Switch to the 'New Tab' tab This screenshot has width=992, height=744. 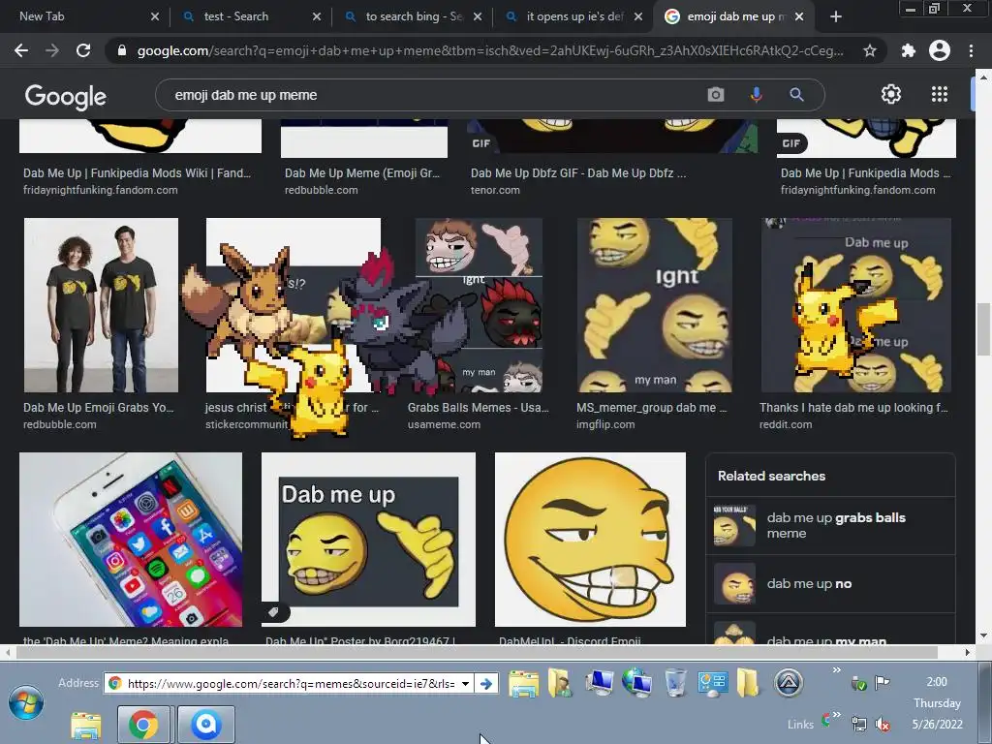83,16
